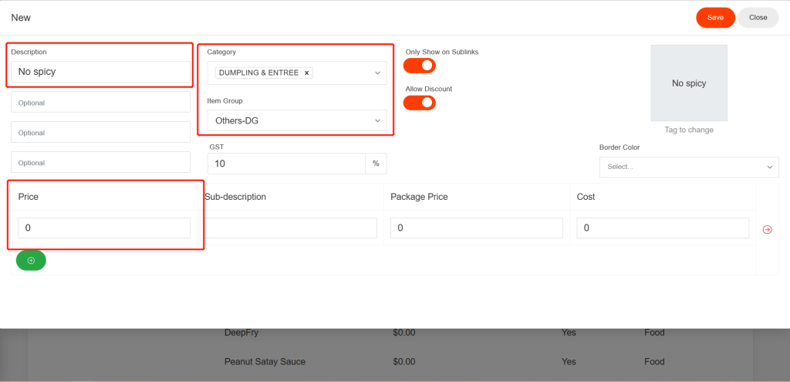Open the Border Color select dropdown
This screenshot has width=790, height=382.
688,167
